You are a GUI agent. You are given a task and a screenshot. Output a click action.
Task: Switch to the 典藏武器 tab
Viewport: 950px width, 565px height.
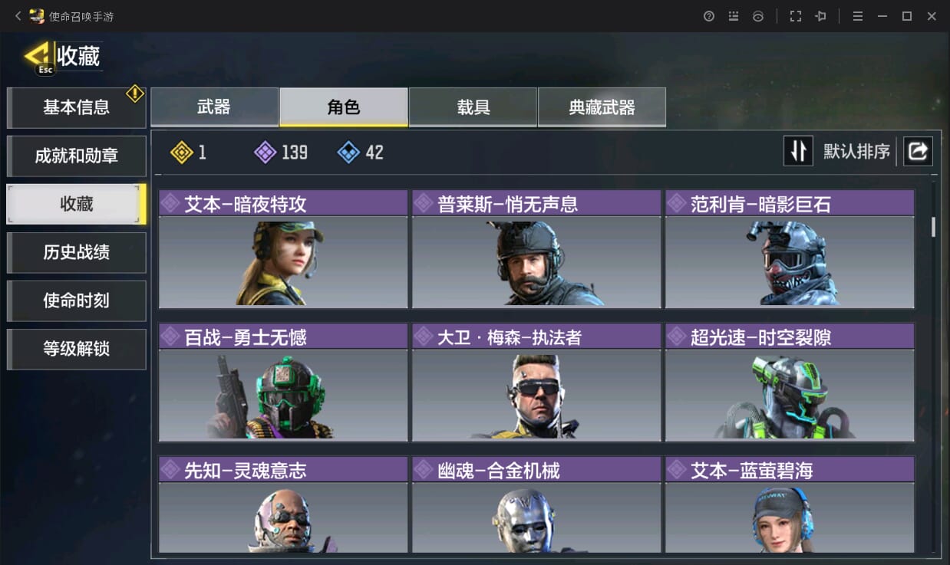coord(602,107)
